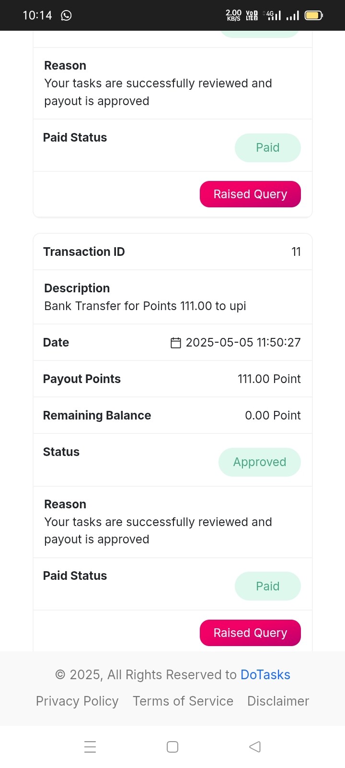The height and width of the screenshot is (768, 345).
Task: Tap the battery icon in status bar
Action: 314,15
